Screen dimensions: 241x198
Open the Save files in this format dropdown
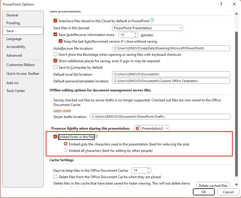[x=147, y=28]
